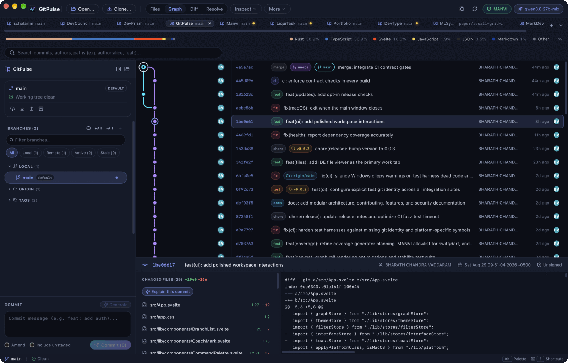Click the Generate commit message button
This screenshot has width=568, height=363.
[x=115, y=305]
